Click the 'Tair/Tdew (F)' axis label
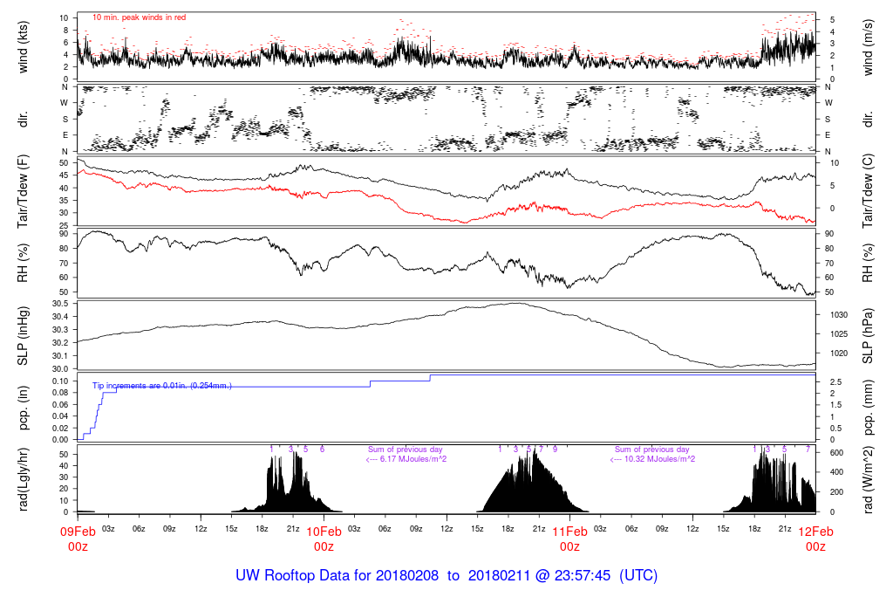Viewport: 893px width, 611px height. tap(23, 192)
